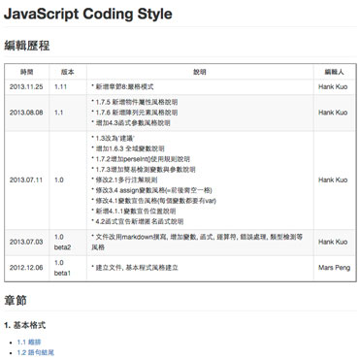Click Hank Kuo in the 2013.11.25 row
This screenshot has width=359, height=359.
(333, 86)
